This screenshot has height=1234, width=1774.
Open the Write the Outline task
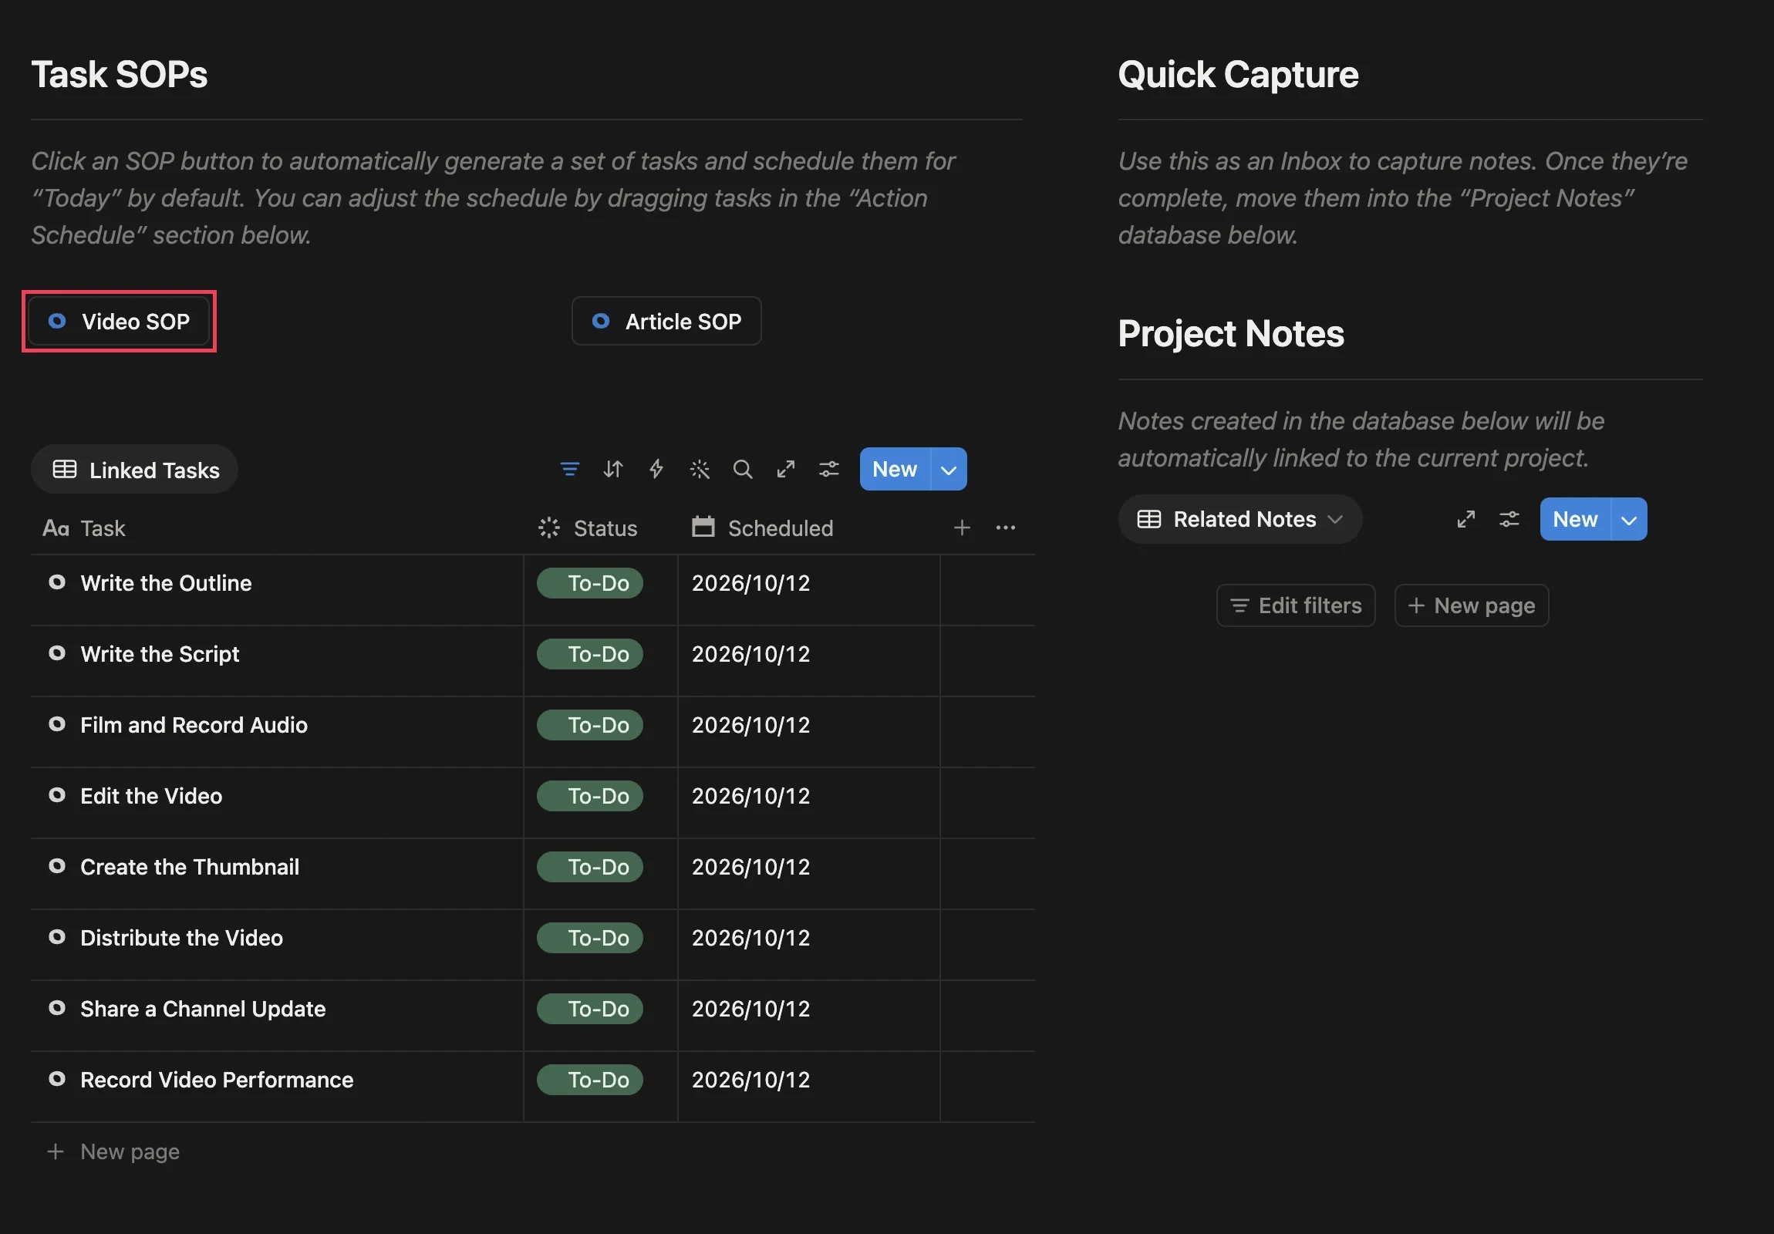165,583
